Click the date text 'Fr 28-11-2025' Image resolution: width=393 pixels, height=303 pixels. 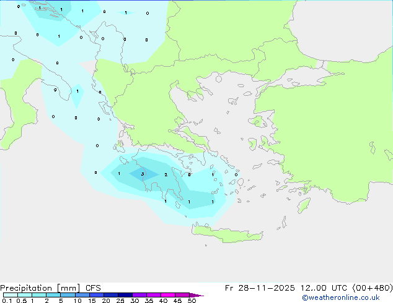pyautogui.click(x=260, y=288)
